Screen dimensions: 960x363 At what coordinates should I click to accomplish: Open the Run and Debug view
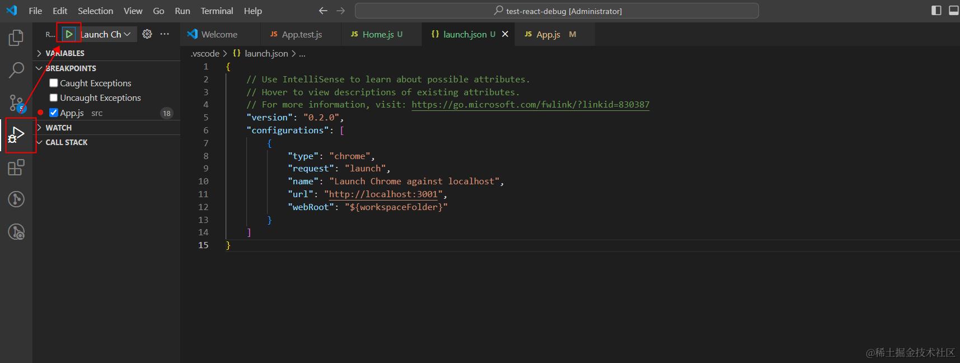point(16,135)
